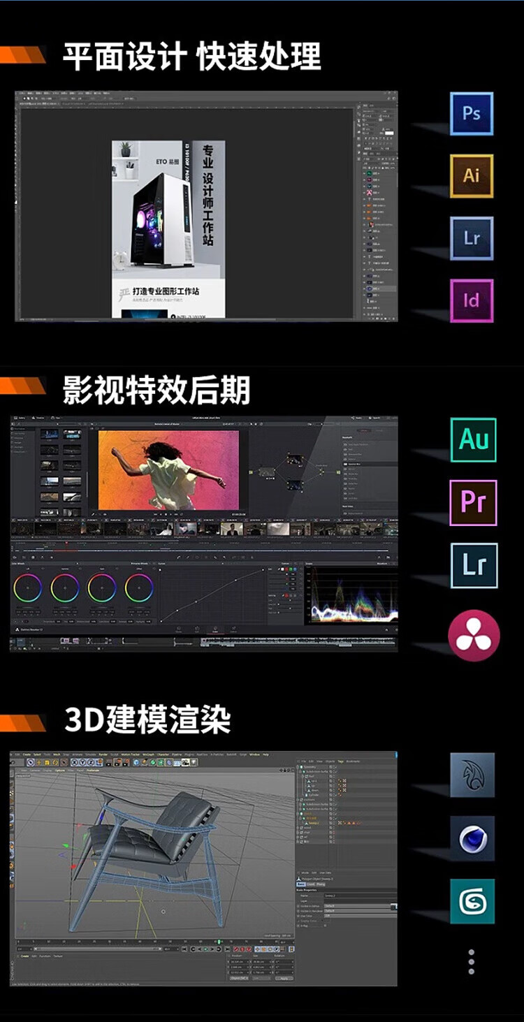Click the parade waveform scope in DaVinci
The width and height of the screenshot is (524, 1022).
(353, 594)
